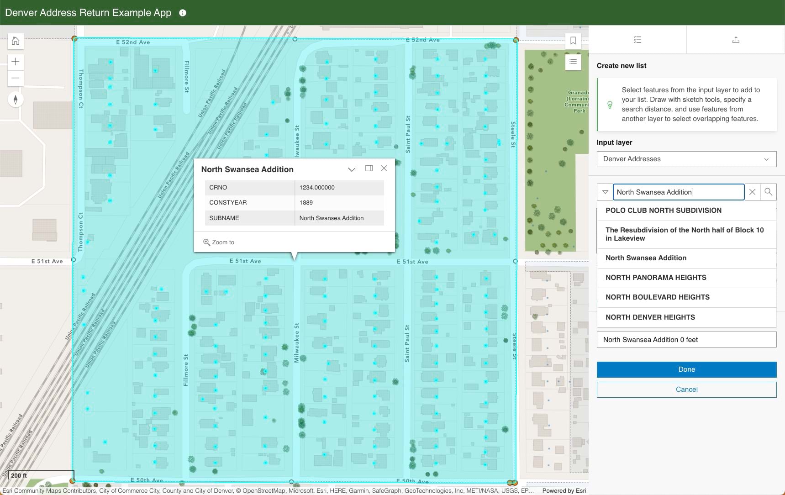The image size is (785, 495).
Task: Switch to the list creation tab
Action: pyautogui.click(x=637, y=40)
